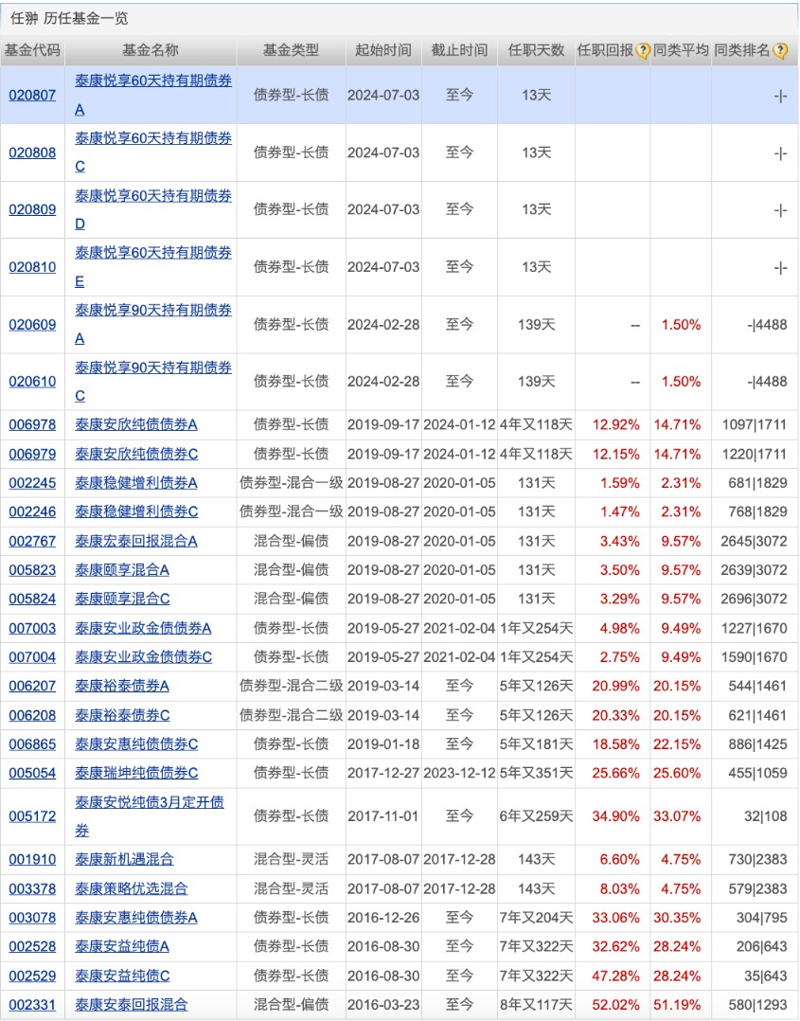Open 泰康悦享60天持有期债券E fund page
The image size is (800, 1021).
pos(153,267)
